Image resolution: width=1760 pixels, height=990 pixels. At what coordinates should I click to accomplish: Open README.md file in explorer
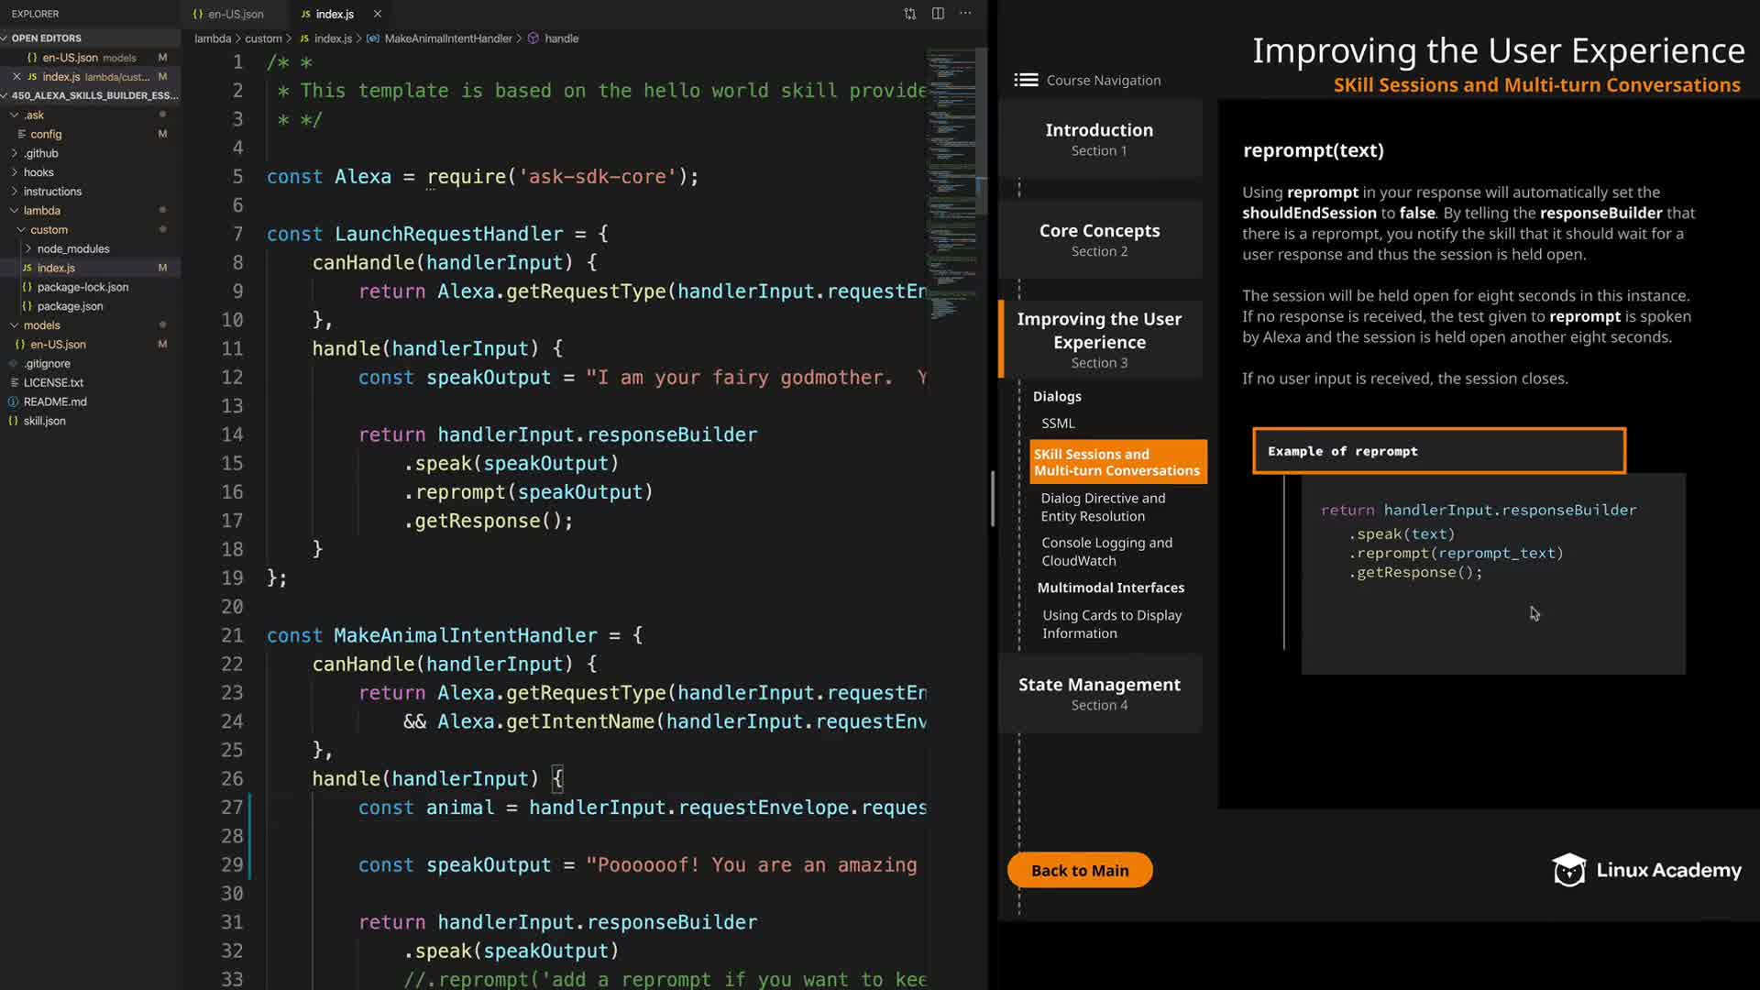(x=55, y=401)
